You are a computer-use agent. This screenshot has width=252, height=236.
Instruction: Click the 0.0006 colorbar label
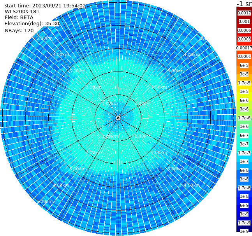point(244,30)
